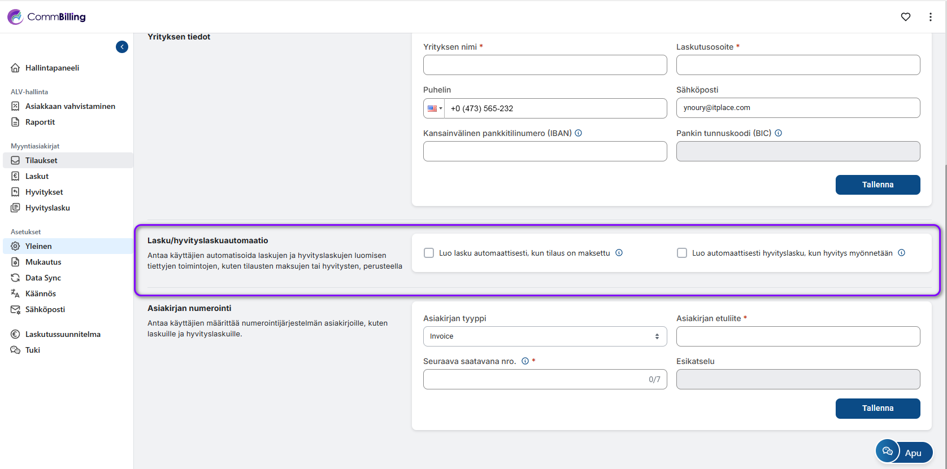Open the Apu chat help widget
The image size is (947, 469).
pyautogui.click(x=904, y=452)
